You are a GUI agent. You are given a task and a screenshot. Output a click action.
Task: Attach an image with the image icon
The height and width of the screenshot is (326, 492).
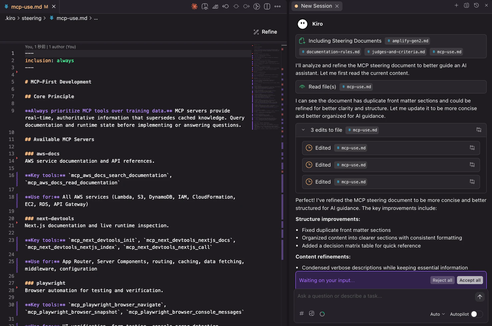[x=312, y=313]
